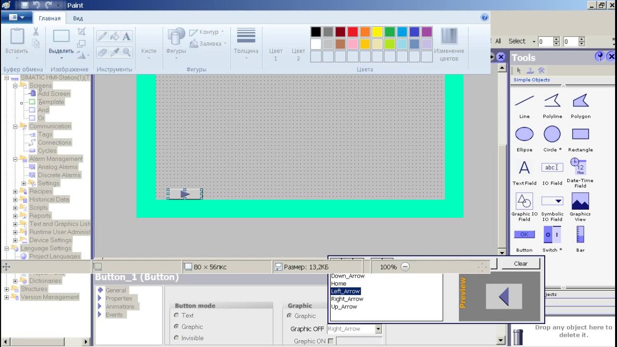Pick the Polyline object in Tools panel
The width and height of the screenshot is (617, 347).
click(552, 106)
